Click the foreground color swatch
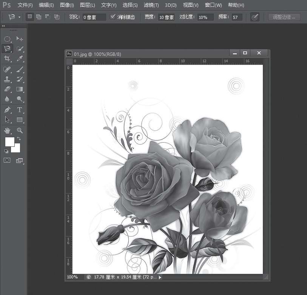Viewport: 307px width, 295px height. coord(9,142)
